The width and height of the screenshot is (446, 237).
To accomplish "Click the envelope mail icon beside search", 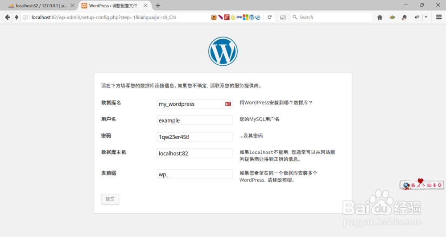I will click(283, 17).
